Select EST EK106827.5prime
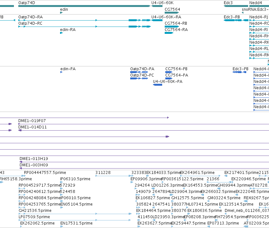The height and width of the screenshot is (228, 269). (x=153, y=198)
